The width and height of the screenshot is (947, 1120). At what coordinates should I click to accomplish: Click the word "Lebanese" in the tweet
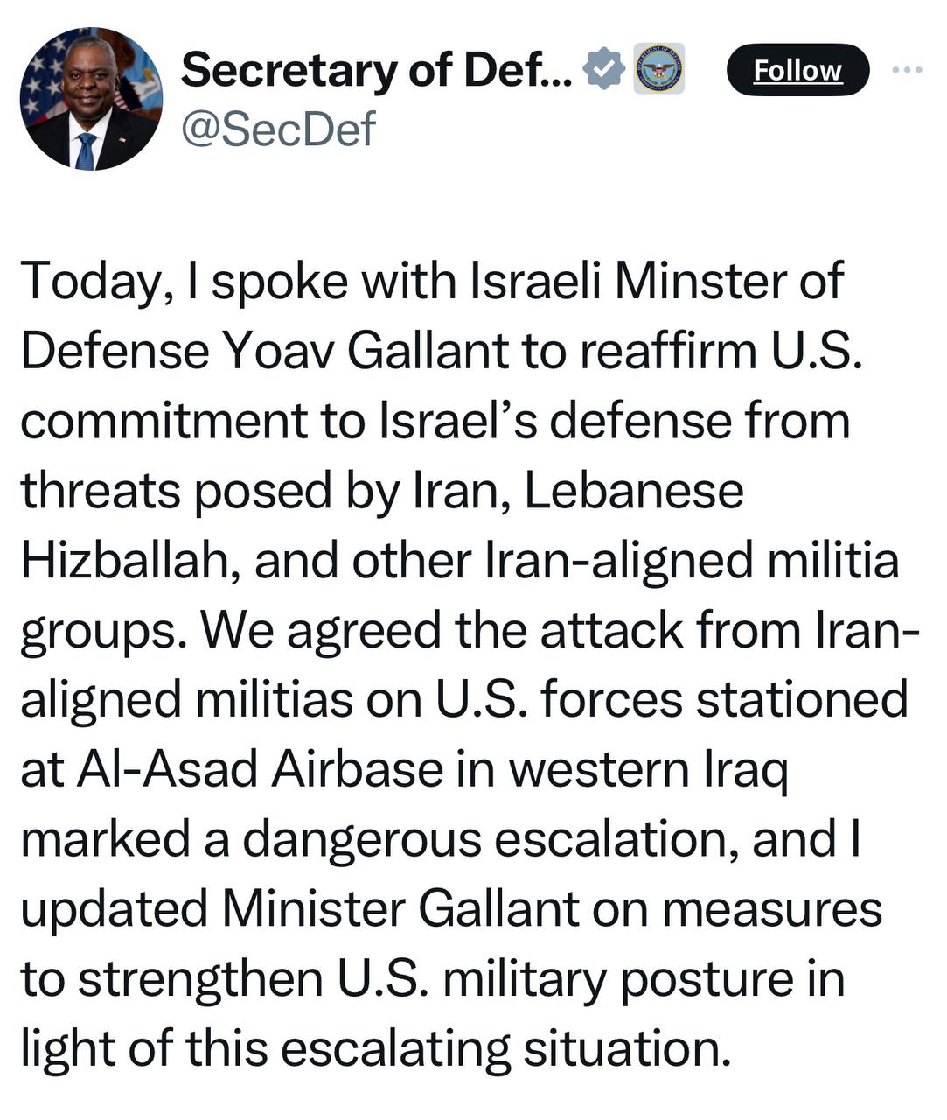click(x=634, y=491)
